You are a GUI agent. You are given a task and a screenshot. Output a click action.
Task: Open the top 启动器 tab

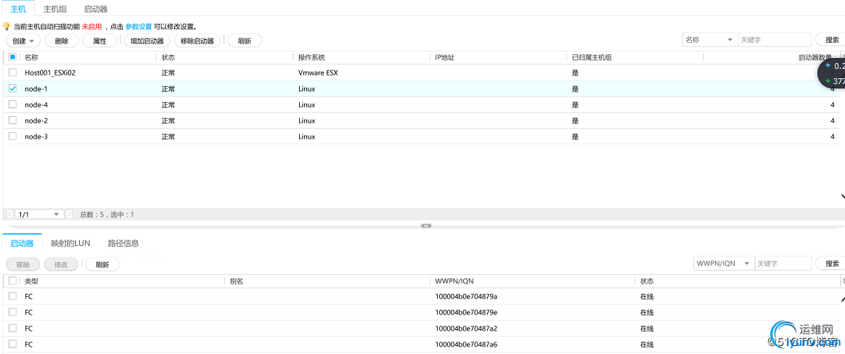point(95,9)
